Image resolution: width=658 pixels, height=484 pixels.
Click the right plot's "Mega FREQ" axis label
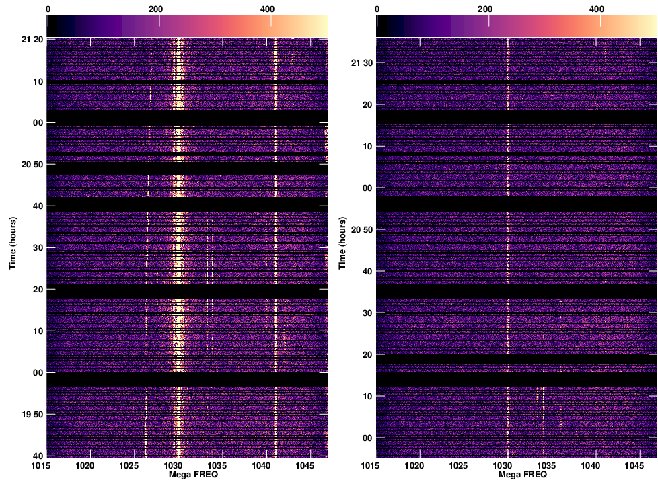click(523, 474)
